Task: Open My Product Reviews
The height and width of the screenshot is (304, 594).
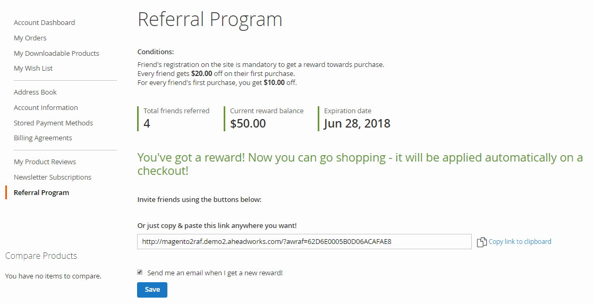Action: point(45,162)
